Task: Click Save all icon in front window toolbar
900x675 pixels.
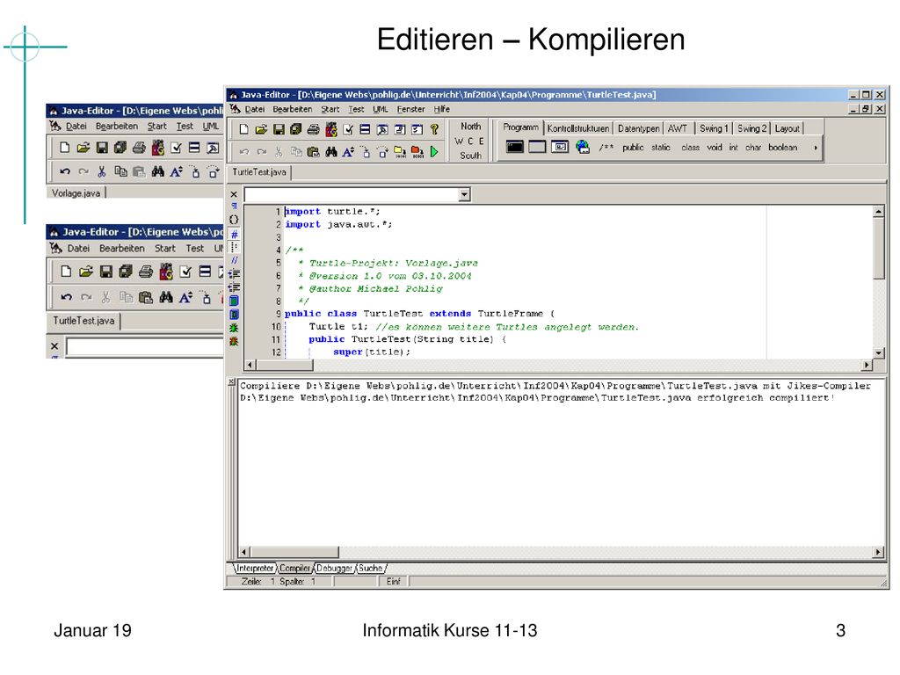Action: [295, 130]
